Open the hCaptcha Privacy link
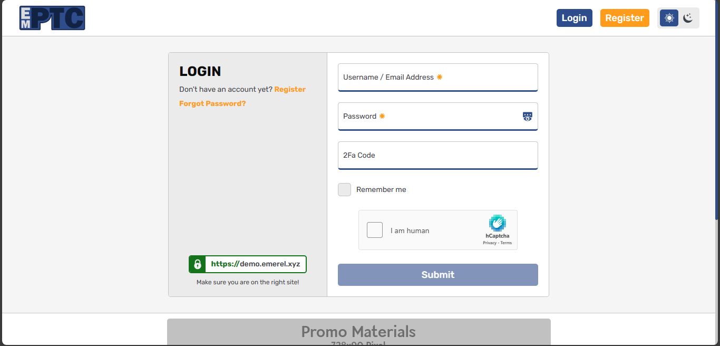Viewport: 720px width, 346px height. pyautogui.click(x=489, y=243)
